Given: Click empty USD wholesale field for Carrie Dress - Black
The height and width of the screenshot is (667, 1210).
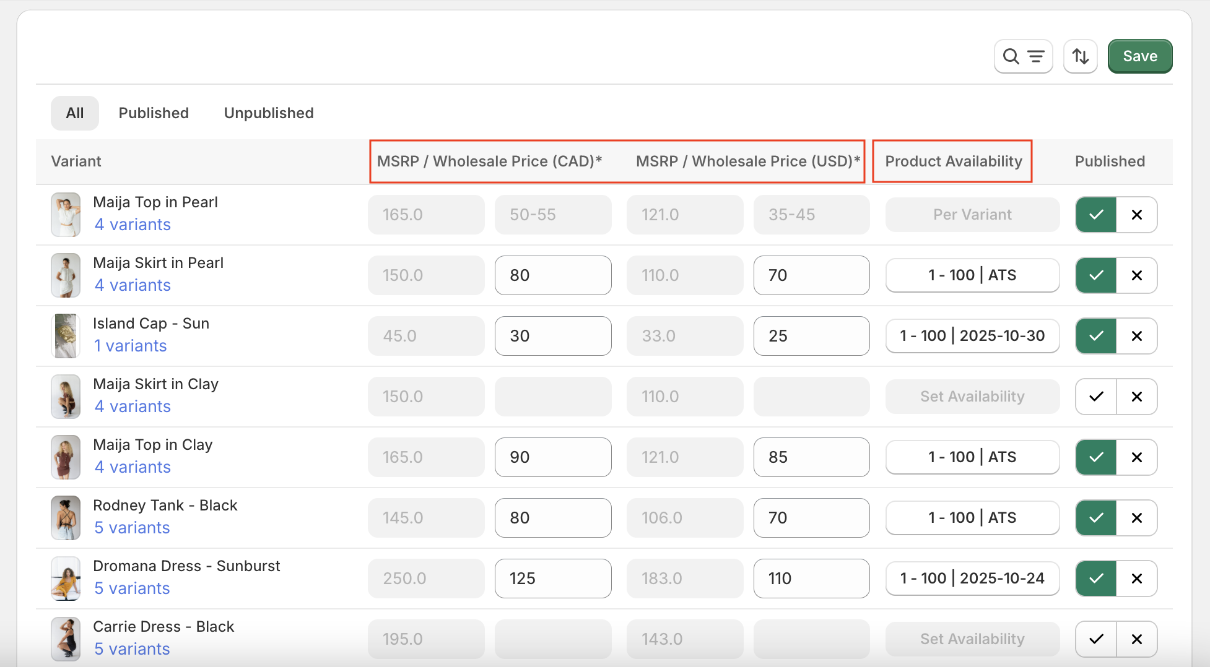Looking at the screenshot, I should [811, 639].
